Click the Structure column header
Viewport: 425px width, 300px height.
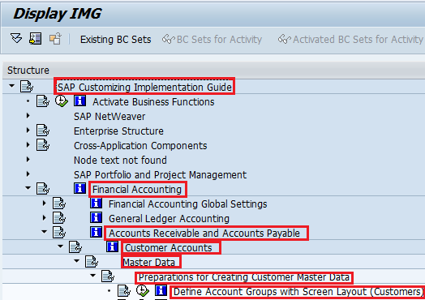click(28, 71)
